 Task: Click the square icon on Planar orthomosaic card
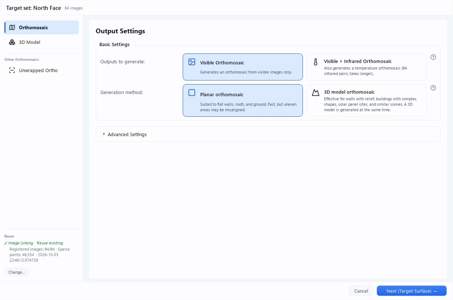[x=192, y=93]
